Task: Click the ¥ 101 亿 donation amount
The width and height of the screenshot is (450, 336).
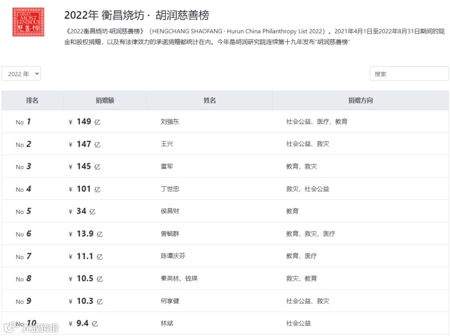Action: [x=84, y=189]
